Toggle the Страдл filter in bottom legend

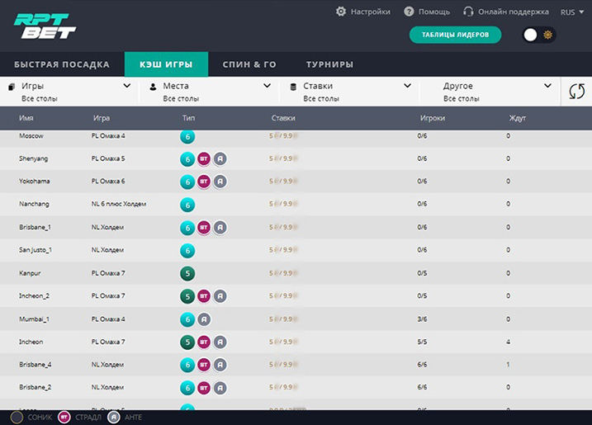click(64, 417)
